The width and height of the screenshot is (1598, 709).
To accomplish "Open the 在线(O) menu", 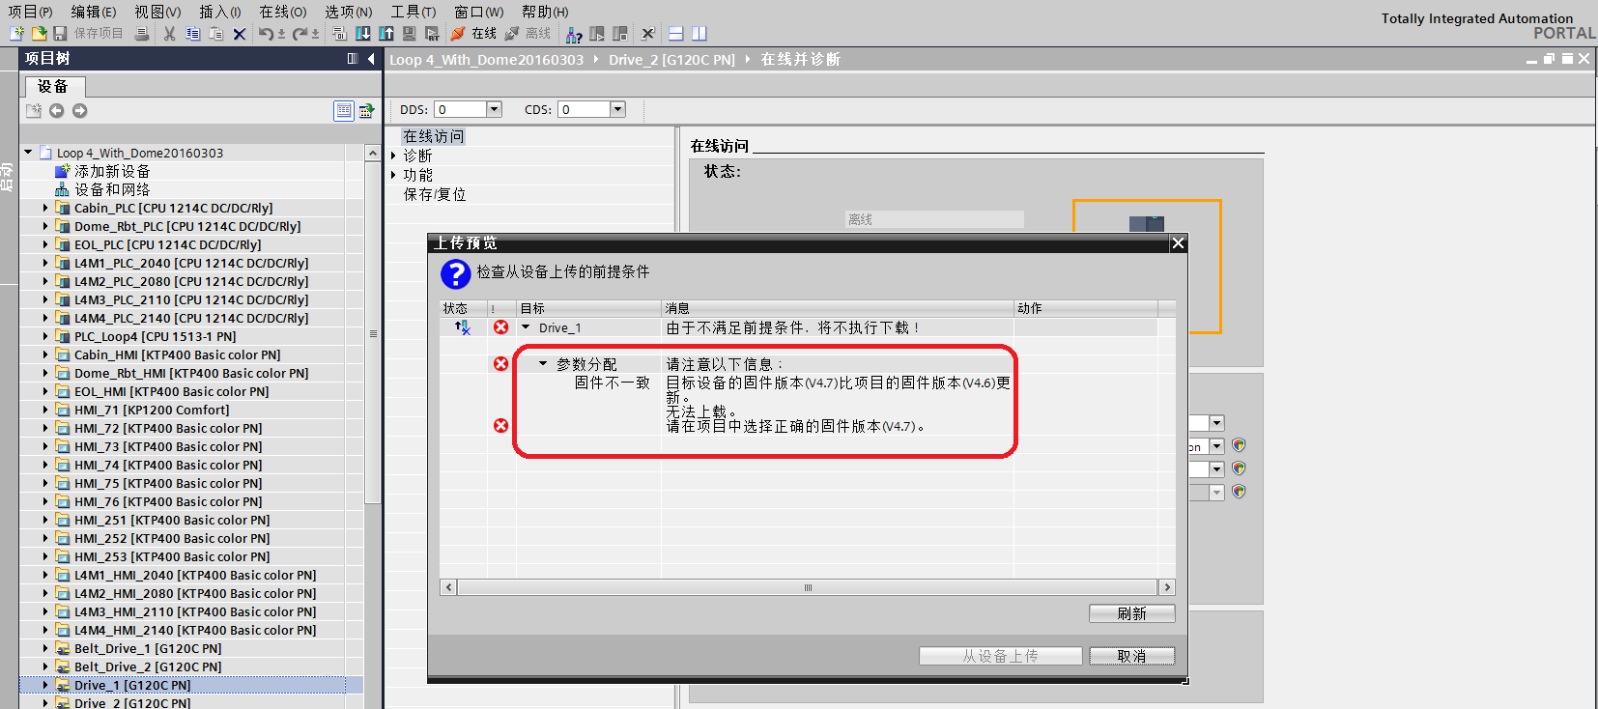I will 283,12.
